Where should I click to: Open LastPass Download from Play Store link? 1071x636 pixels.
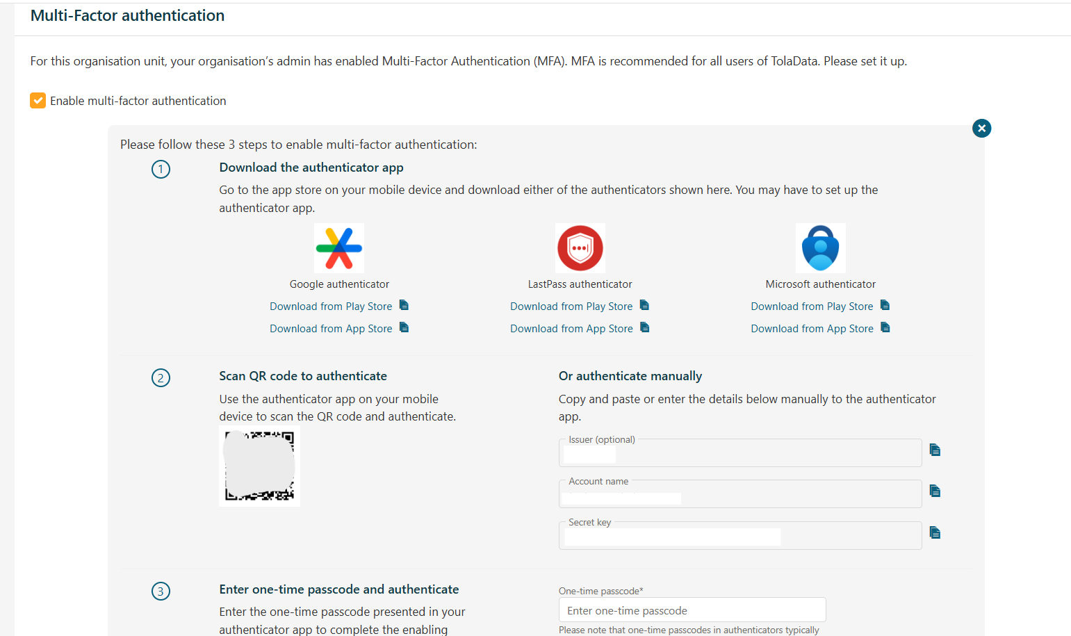pos(571,307)
